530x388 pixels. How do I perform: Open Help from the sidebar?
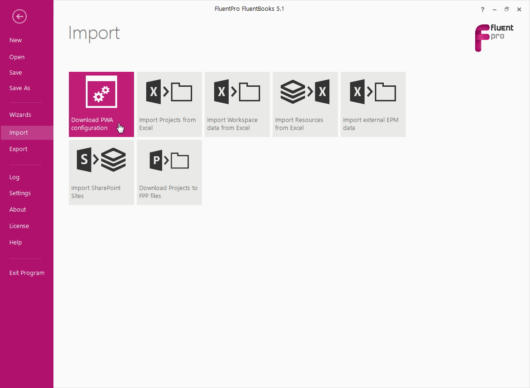pos(15,242)
